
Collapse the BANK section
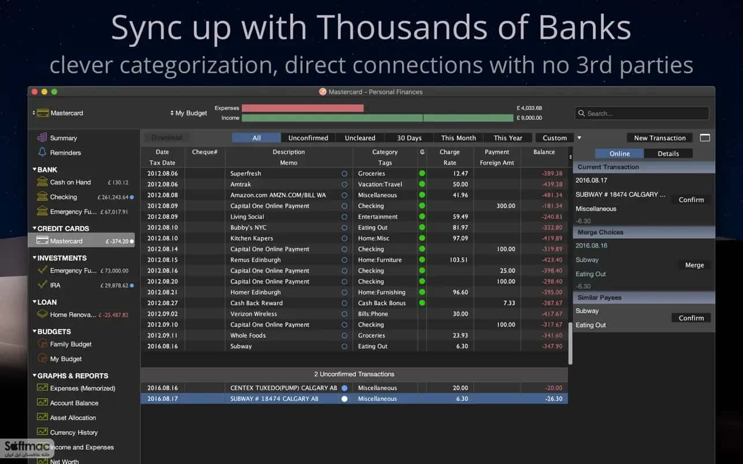[34, 170]
